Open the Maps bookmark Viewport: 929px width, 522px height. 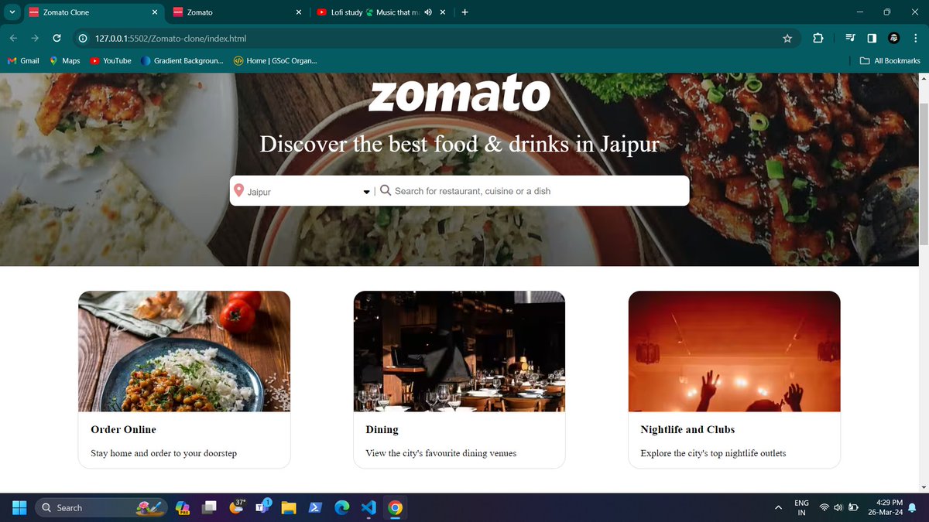click(65, 60)
